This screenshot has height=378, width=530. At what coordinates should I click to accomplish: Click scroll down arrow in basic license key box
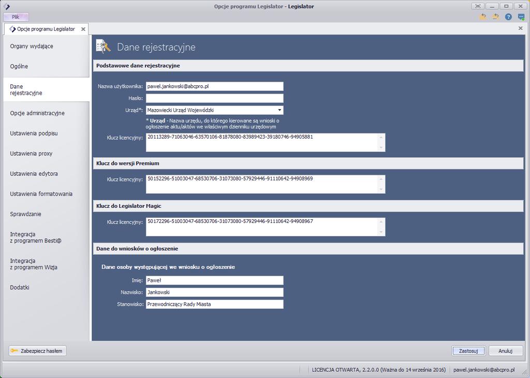381,147
